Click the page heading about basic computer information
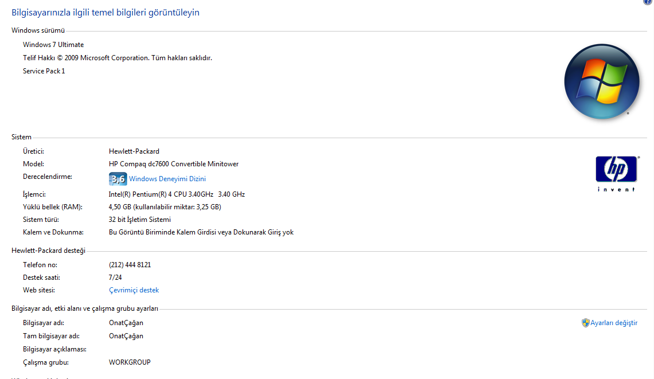 [105, 12]
